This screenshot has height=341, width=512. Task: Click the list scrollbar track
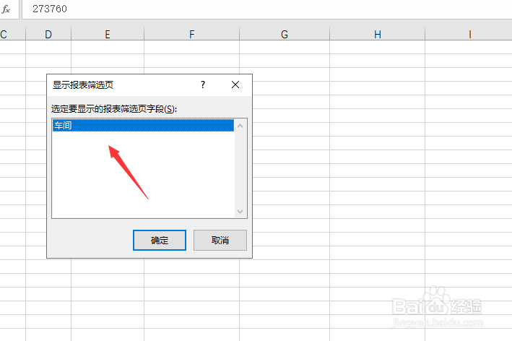240,168
